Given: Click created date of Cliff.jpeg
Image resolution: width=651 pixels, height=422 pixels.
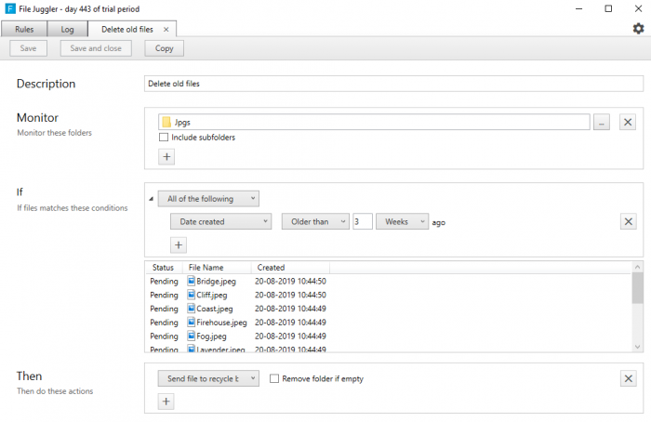Looking at the screenshot, I should click(290, 295).
